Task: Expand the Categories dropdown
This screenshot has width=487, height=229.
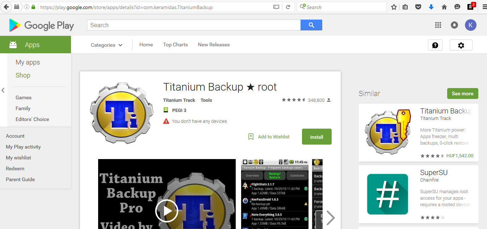Action: 106,45
